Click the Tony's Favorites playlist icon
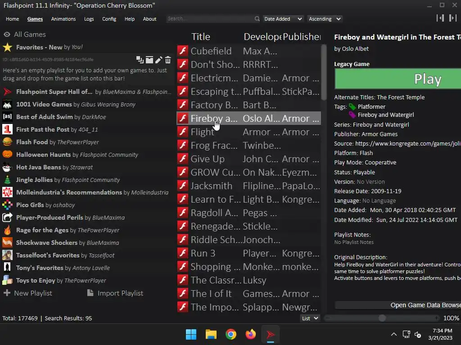Viewport: 461px width, 345px height. click(7, 268)
